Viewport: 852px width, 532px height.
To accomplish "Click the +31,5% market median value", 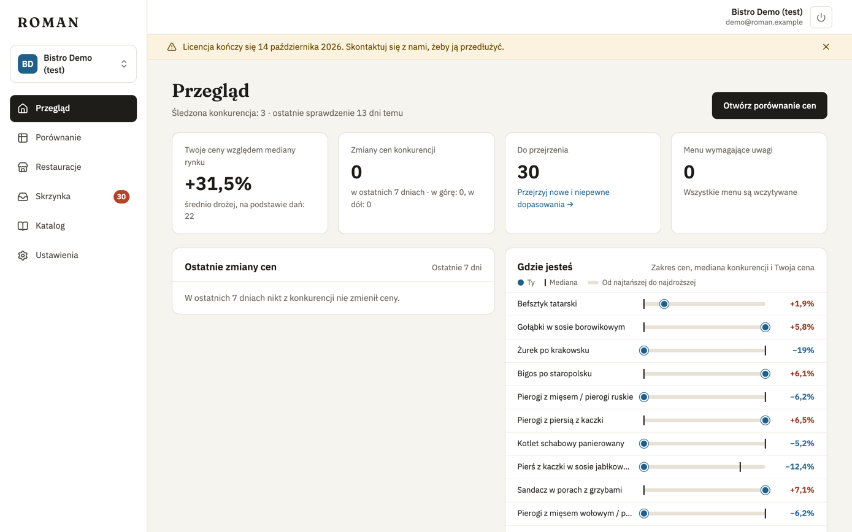I will tap(218, 183).
